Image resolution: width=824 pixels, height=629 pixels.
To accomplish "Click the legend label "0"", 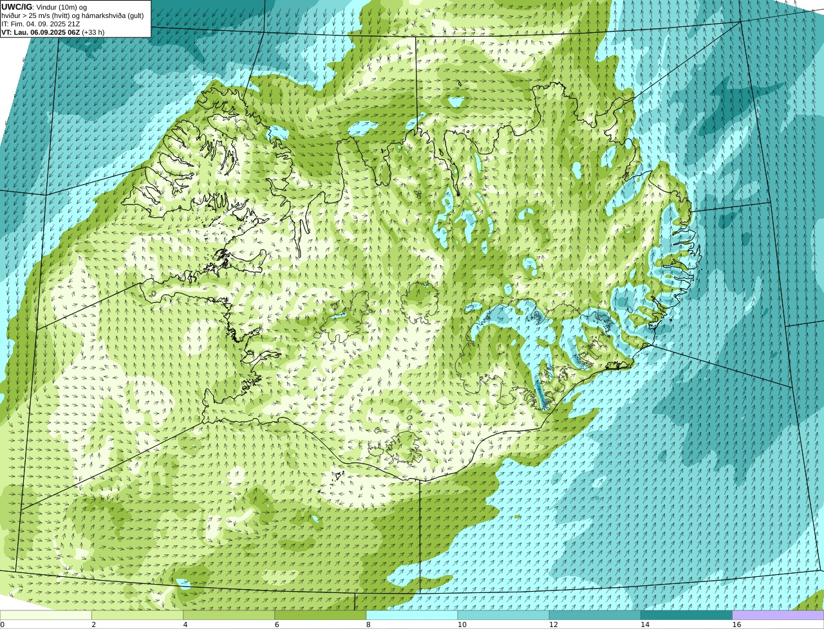I will [x=2, y=624].
